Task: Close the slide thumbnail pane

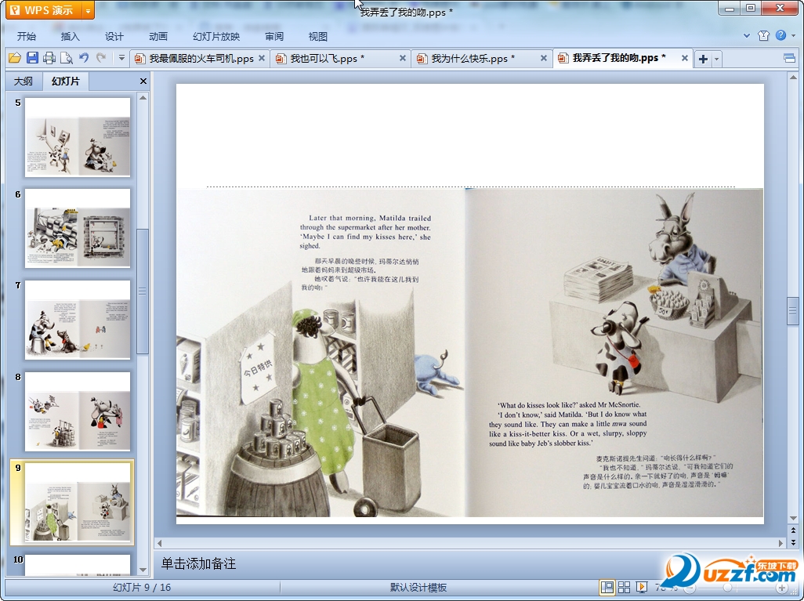Action: pos(143,81)
